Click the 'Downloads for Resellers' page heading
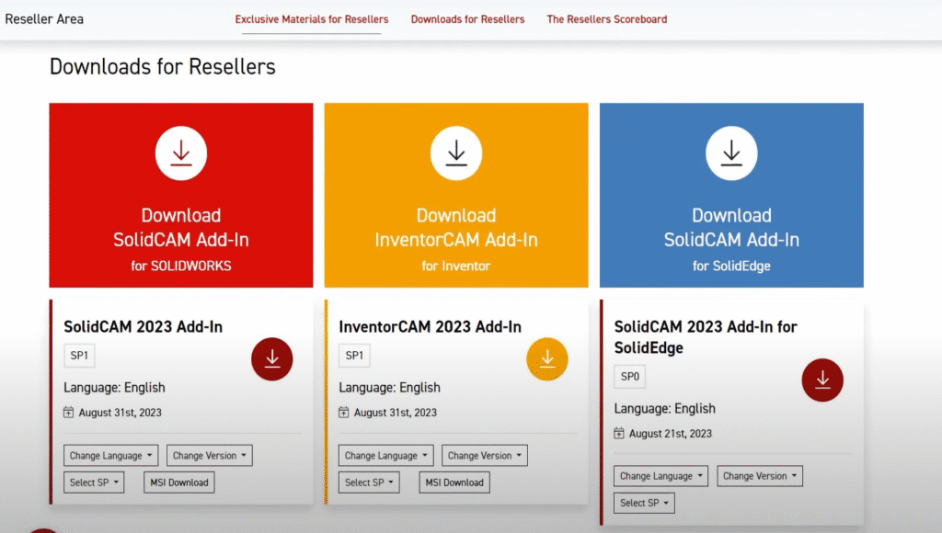Screen dimensions: 942x533 tap(162, 66)
